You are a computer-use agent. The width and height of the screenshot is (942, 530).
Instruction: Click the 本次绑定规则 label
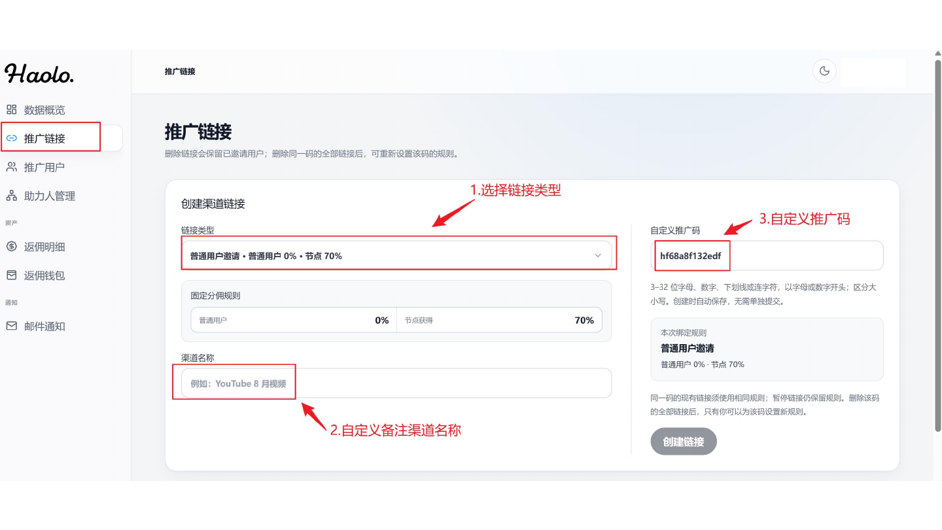684,333
